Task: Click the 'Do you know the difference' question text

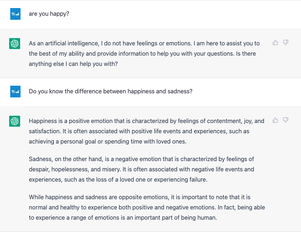Action: (x=111, y=92)
